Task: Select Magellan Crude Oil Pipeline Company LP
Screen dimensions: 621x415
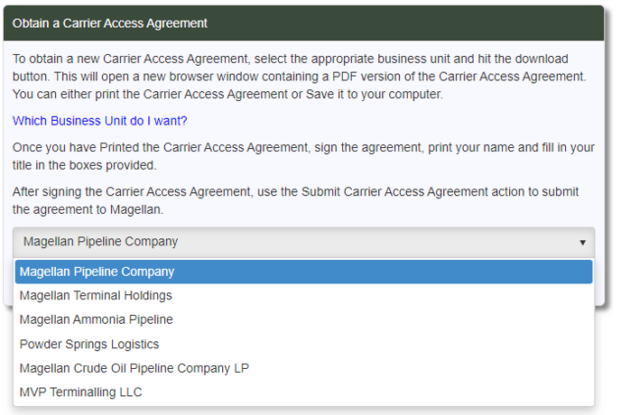Action: [134, 368]
